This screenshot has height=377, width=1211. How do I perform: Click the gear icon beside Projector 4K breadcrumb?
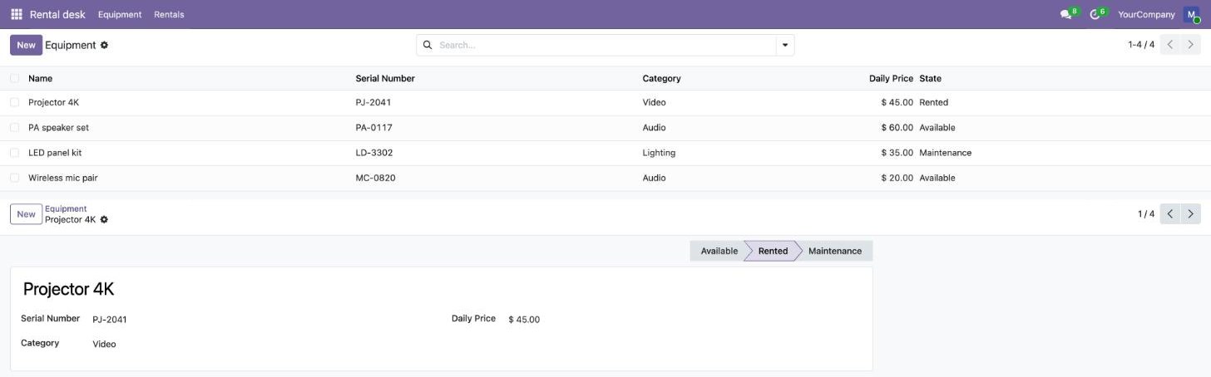pyautogui.click(x=104, y=220)
